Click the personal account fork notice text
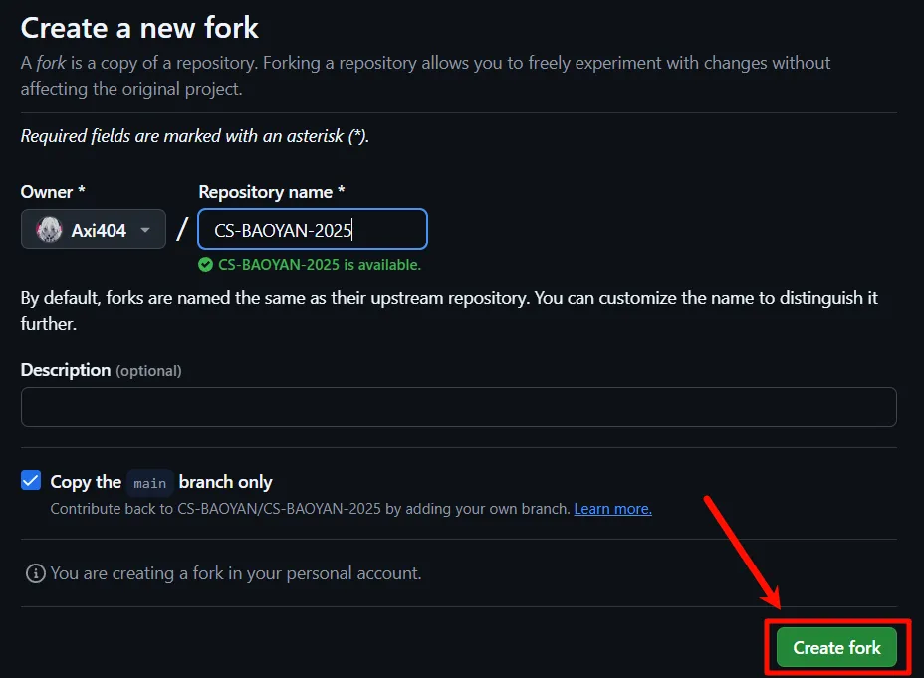This screenshot has width=924, height=678. (x=236, y=573)
